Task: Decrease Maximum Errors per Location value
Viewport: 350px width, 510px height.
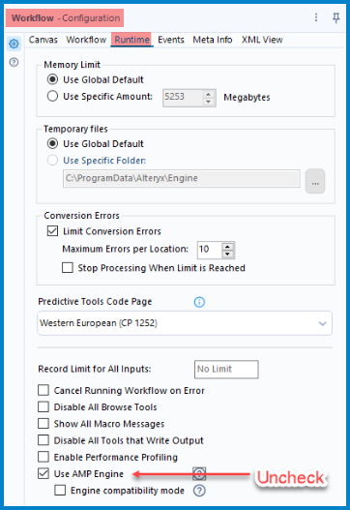Action: [228, 254]
